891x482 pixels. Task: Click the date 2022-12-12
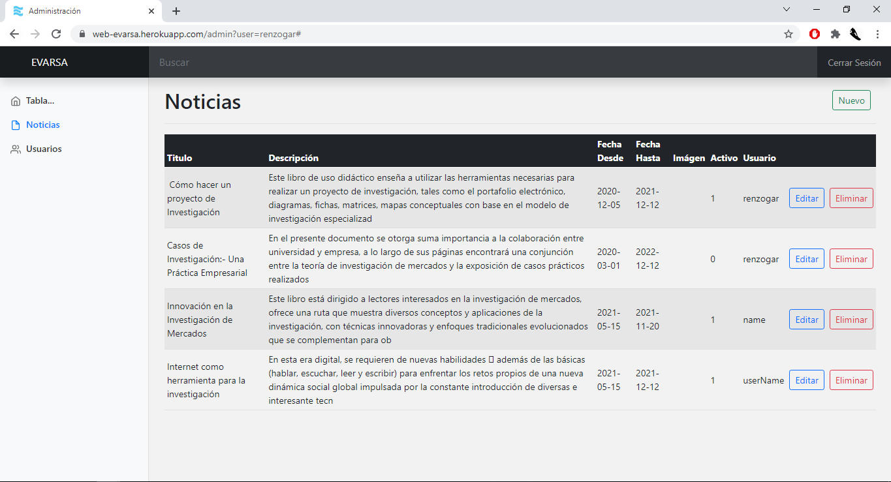(x=648, y=259)
